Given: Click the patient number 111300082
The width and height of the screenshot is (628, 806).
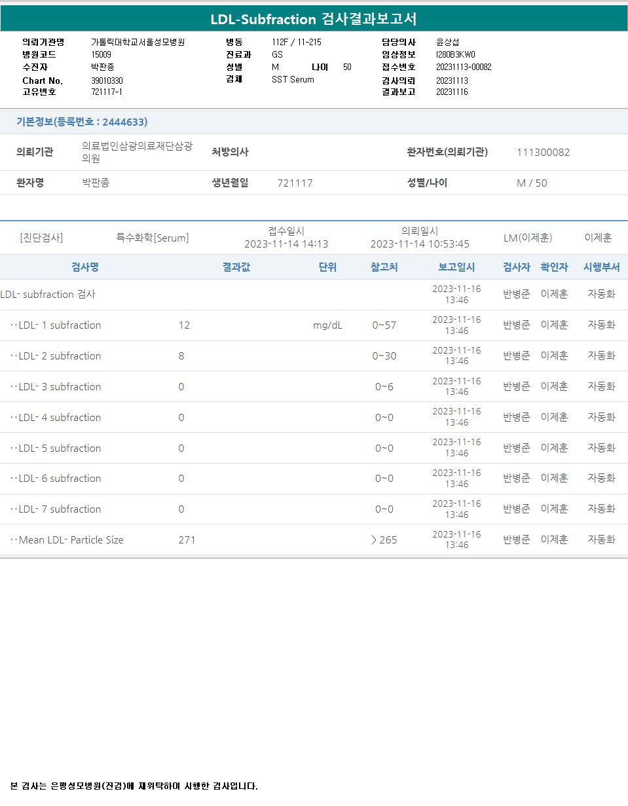Looking at the screenshot, I should [543, 153].
